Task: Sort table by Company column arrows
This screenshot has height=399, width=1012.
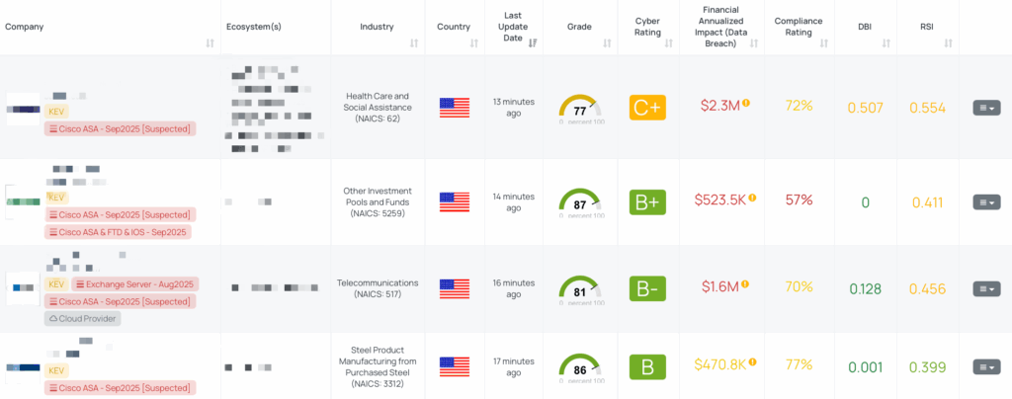Action: coord(211,43)
